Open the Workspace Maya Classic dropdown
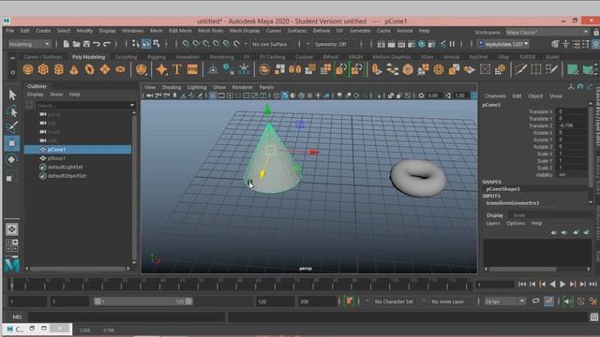Viewport: 600px width, 337px height. [547, 33]
